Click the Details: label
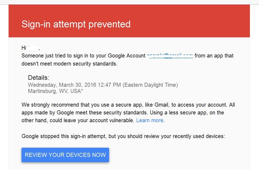Image resolution: width=259 pixels, height=170 pixels. point(39,78)
